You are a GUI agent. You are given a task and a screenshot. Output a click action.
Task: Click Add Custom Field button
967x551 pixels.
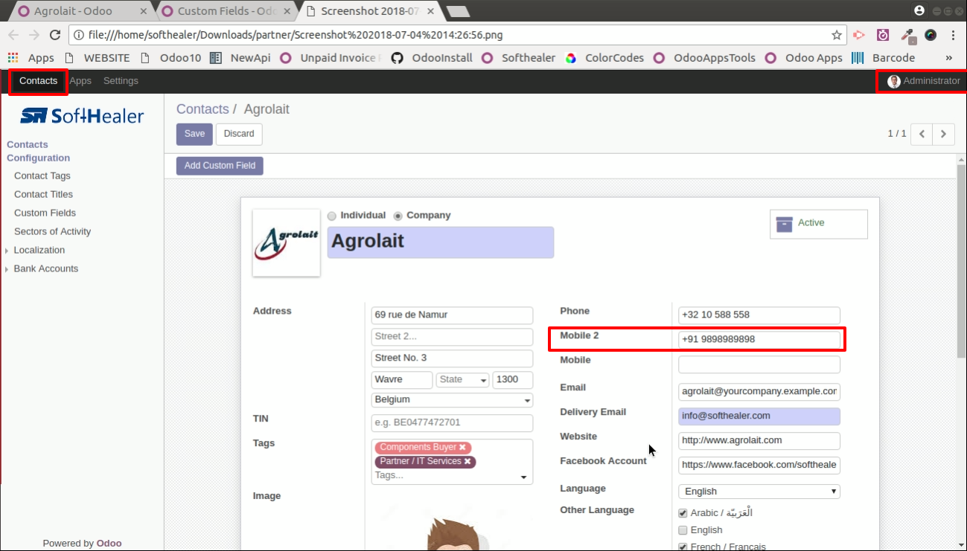[x=220, y=166]
